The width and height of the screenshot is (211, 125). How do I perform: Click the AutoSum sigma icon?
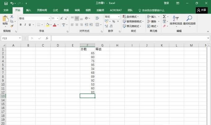coord(164,16)
